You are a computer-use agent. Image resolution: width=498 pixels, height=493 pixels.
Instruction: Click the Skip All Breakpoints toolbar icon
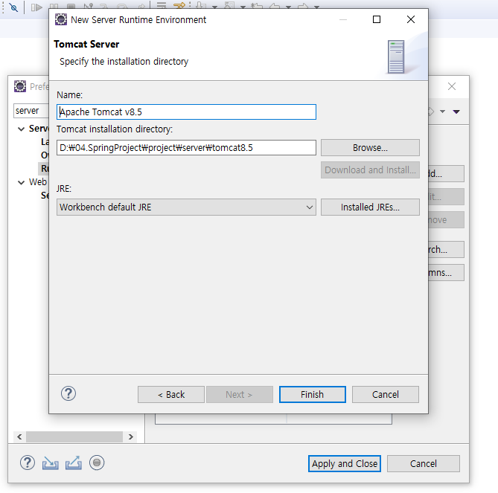pos(13,7)
